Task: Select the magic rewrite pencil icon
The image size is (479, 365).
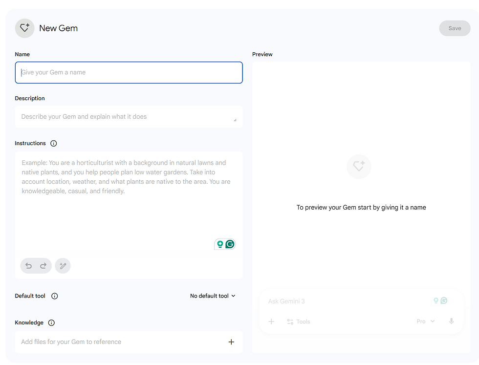Action: [63, 266]
